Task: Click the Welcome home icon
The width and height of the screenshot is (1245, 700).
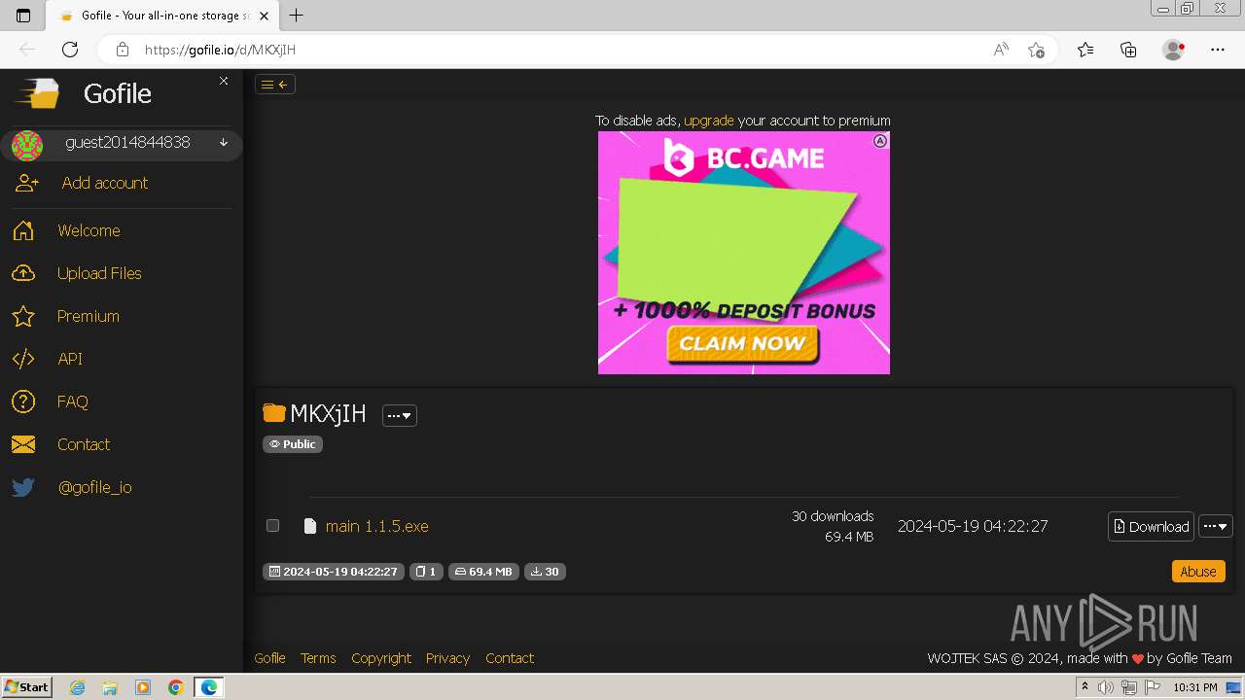Action: point(23,230)
